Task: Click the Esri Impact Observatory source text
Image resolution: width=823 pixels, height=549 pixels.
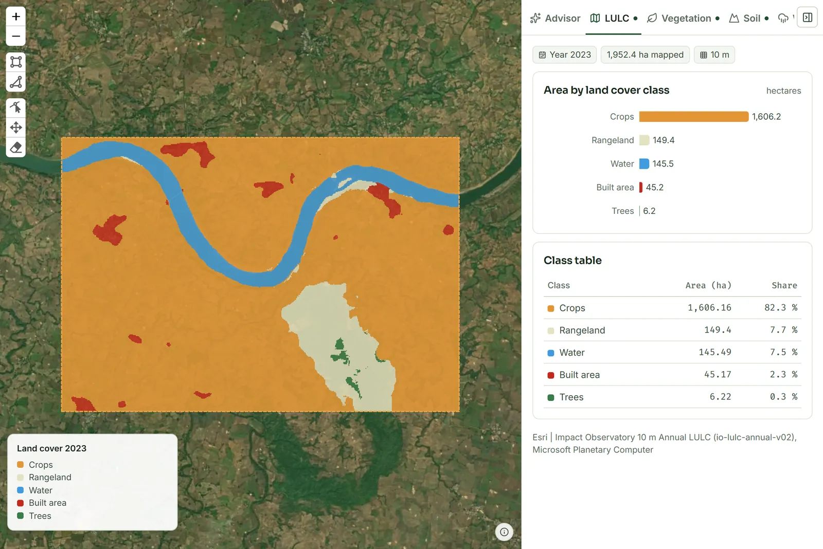Action: pos(665,443)
